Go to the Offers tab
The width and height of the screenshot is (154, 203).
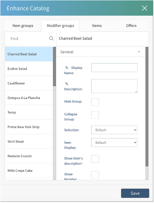pos(131,26)
